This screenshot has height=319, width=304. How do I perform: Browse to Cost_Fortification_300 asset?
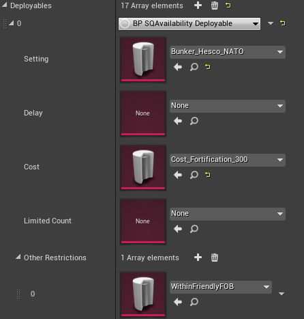tap(194, 175)
